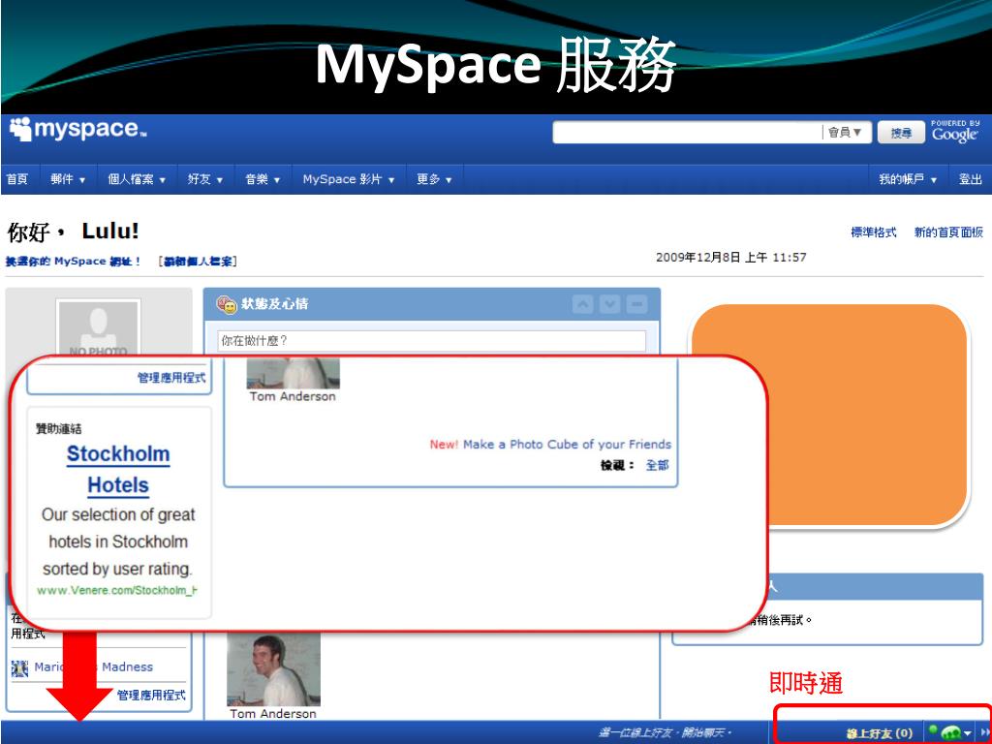Click the edit profile link in brackets

point(198,262)
